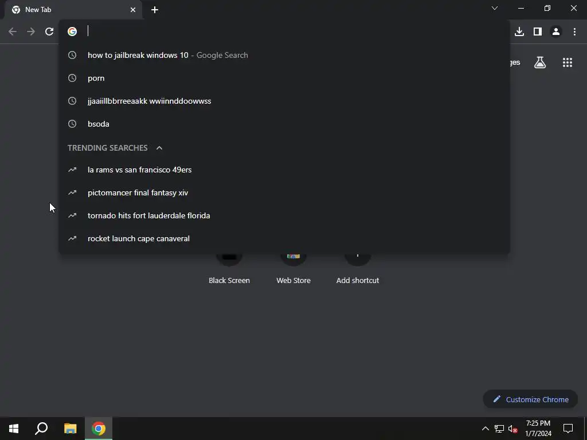Image resolution: width=587 pixels, height=440 pixels.
Task: Select 'rocket launch cape canaveral' trending search
Action: (284, 238)
